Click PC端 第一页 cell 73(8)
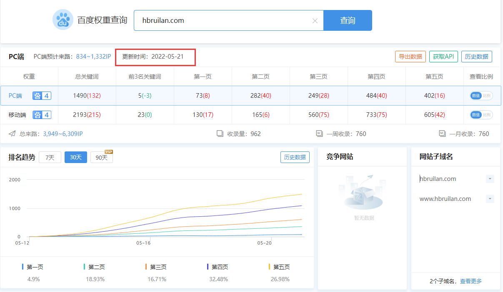 (x=203, y=96)
